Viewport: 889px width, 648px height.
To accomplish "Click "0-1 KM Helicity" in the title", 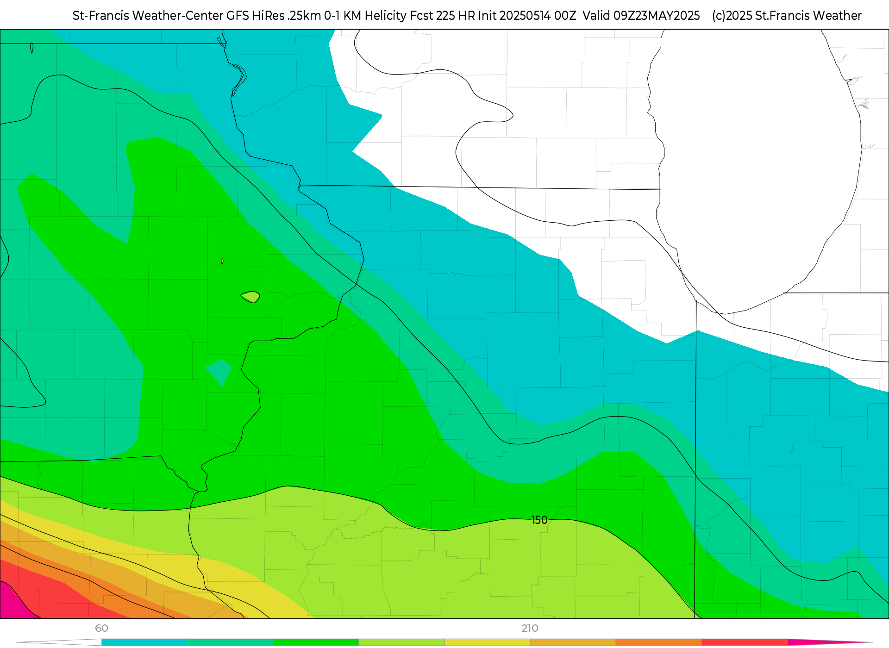I will point(365,16).
